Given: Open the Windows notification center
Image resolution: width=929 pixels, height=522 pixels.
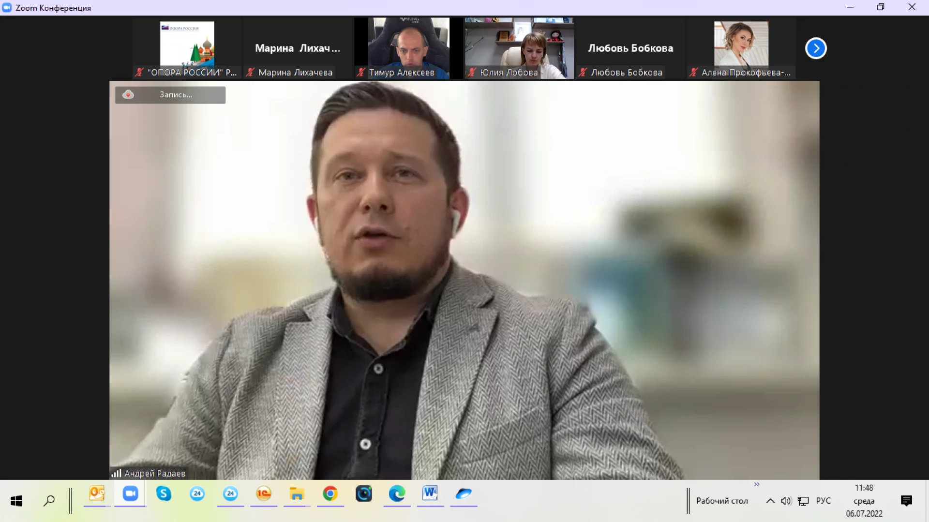Looking at the screenshot, I should (x=906, y=501).
